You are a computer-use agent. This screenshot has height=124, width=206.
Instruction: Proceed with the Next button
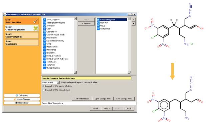(x=107, y=108)
